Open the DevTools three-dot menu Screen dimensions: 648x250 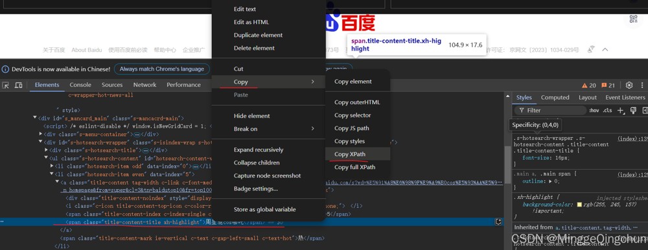[642, 85]
